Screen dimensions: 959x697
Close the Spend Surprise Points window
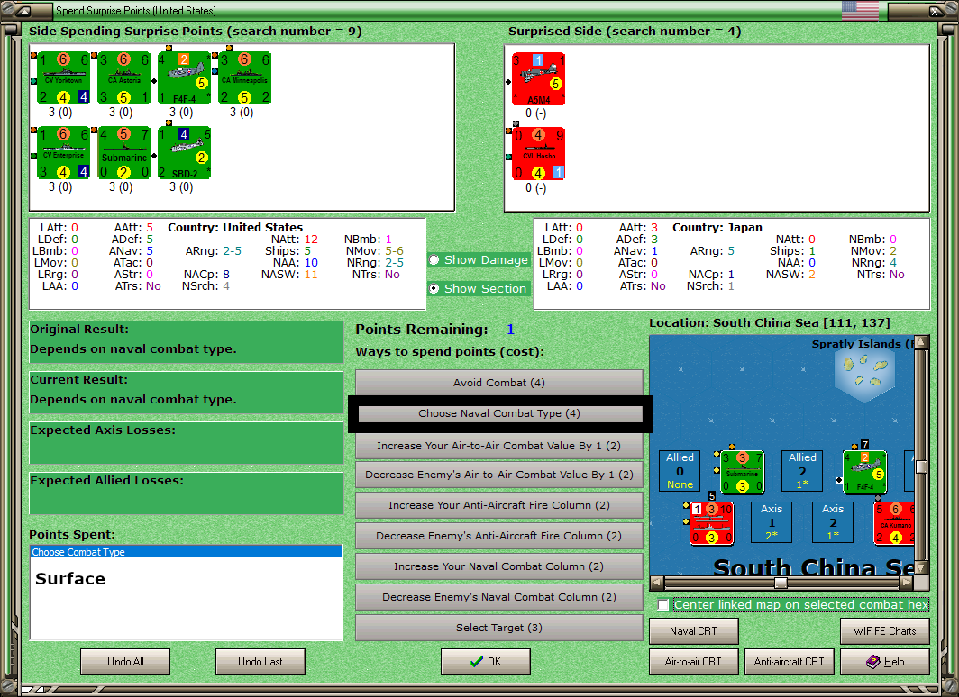[x=936, y=11]
